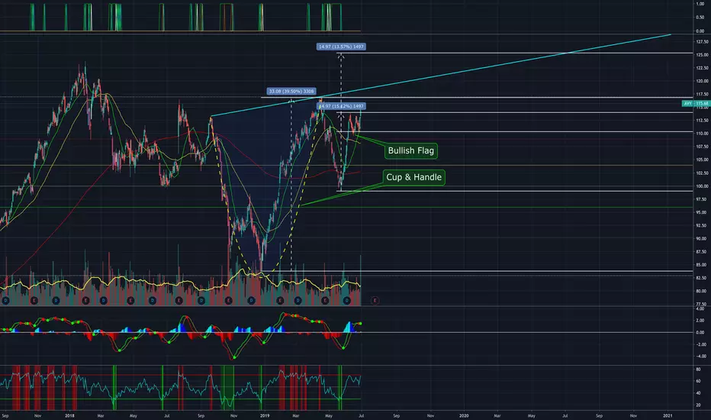Click the 95.00 price axis label
The height and width of the screenshot is (420, 711).
(702, 212)
